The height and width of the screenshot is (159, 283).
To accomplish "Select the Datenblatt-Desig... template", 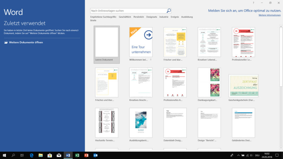I will point(175,123).
